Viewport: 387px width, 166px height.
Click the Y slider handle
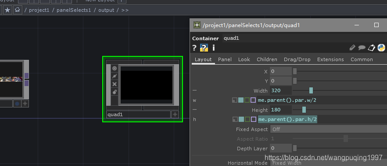[x=295, y=81]
